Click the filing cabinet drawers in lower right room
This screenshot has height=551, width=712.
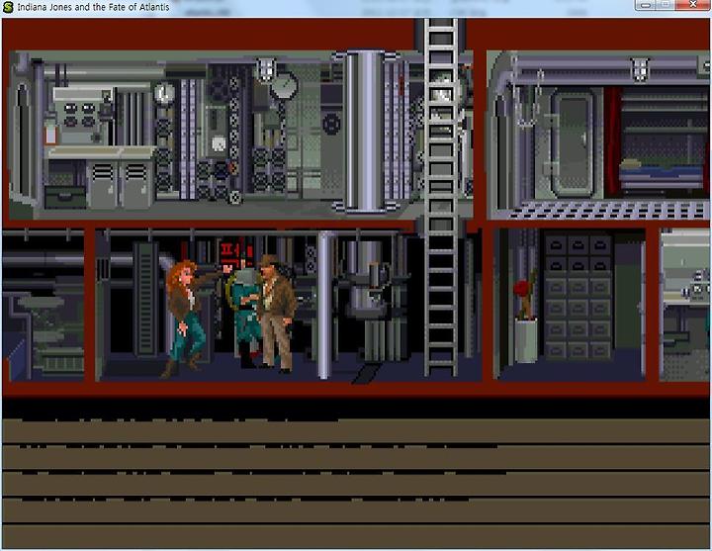pyautogui.click(x=578, y=298)
